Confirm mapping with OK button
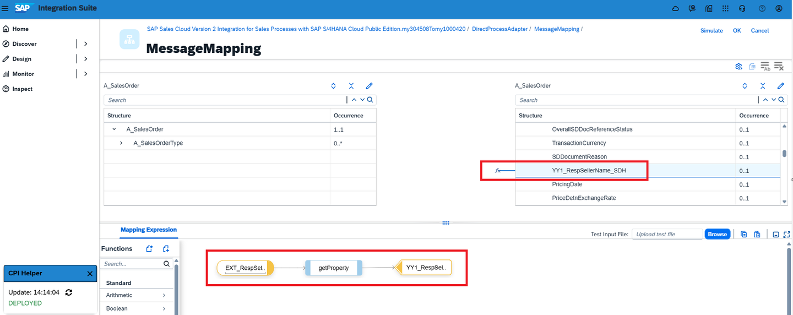 tap(737, 31)
